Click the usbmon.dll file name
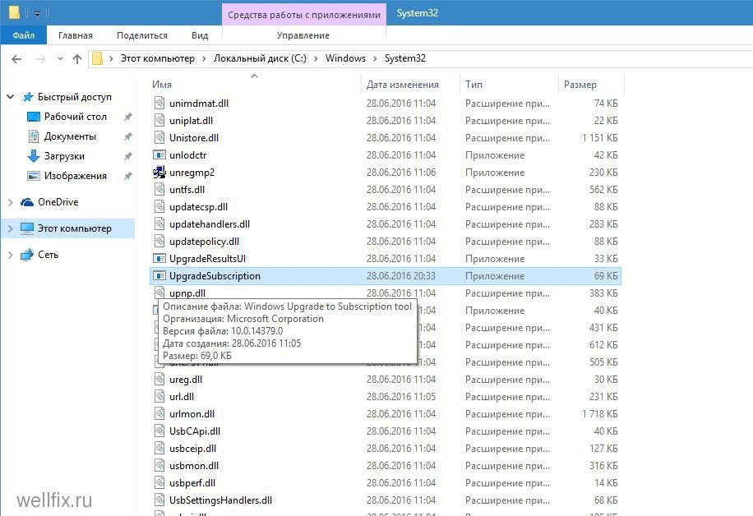Viewport: 753px width, 516px height. [194, 466]
